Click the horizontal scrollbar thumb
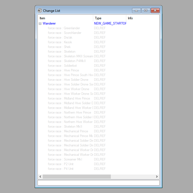The image size is (193, 193). (x=77, y=176)
